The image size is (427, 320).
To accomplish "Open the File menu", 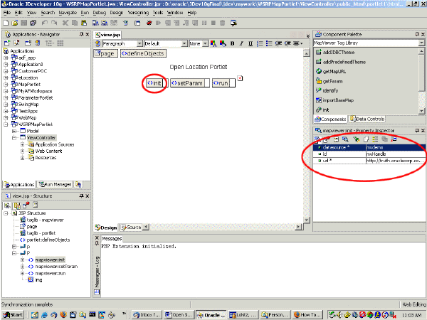I will [x=7, y=13].
